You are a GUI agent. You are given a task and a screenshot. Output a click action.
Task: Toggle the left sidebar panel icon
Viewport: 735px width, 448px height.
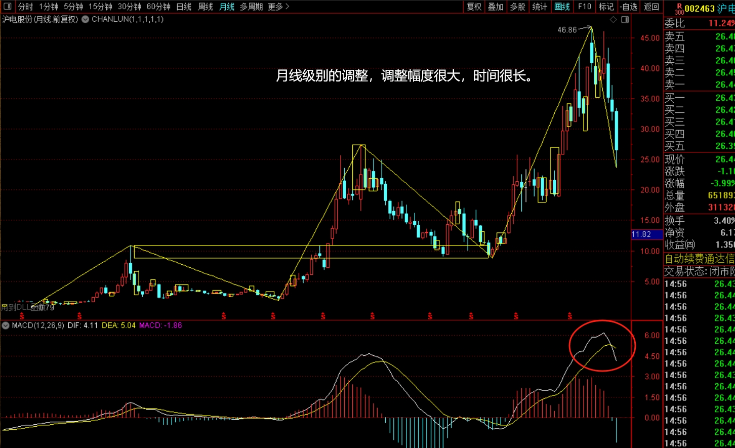(7, 7)
